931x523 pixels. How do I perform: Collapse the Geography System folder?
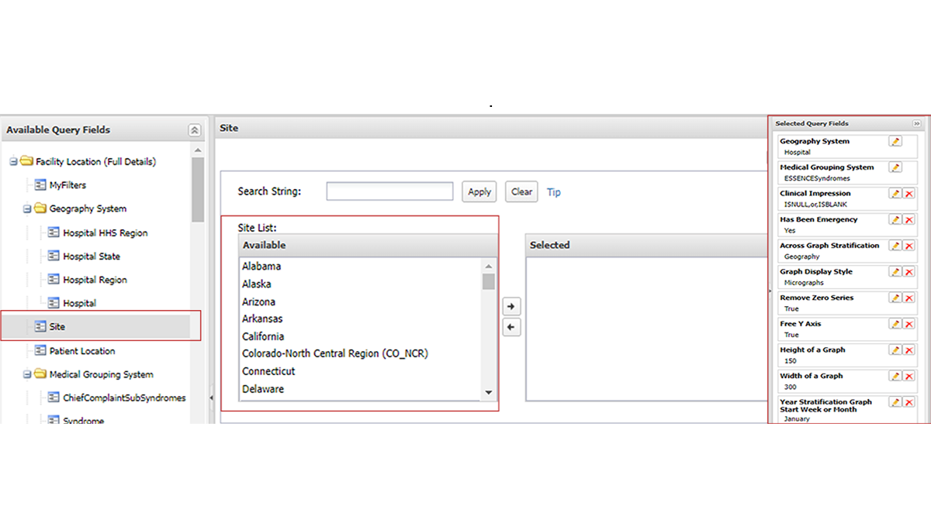pyautogui.click(x=27, y=209)
